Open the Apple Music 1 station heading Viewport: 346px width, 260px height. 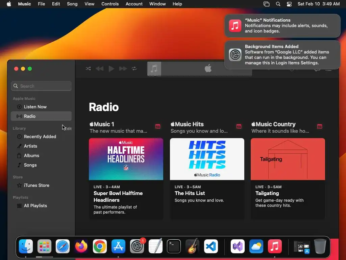point(102,124)
